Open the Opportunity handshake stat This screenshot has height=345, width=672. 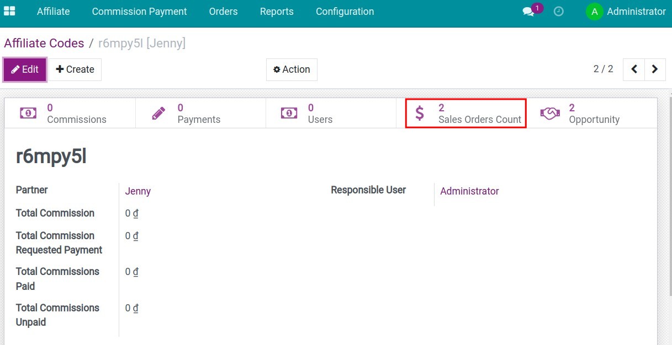point(591,114)
